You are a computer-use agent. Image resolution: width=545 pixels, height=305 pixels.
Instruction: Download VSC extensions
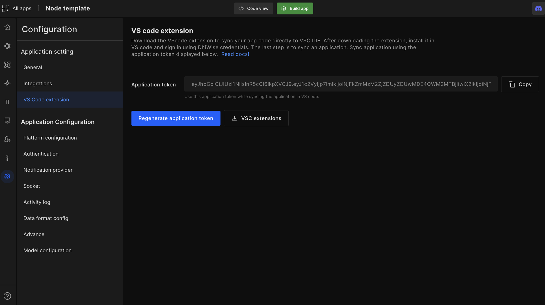[256, 118]
